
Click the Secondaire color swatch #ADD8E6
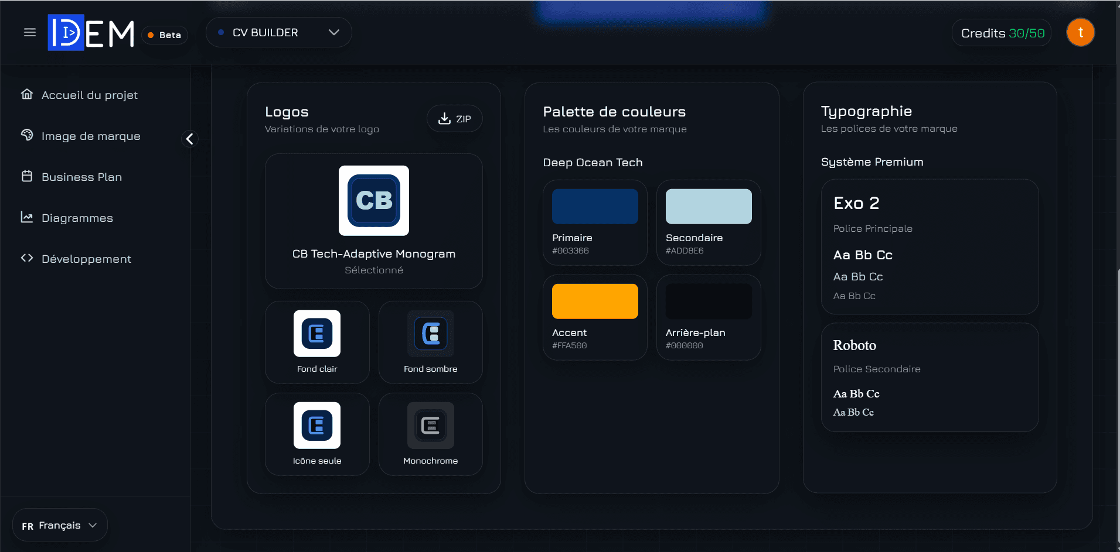[x=709, y=206]
